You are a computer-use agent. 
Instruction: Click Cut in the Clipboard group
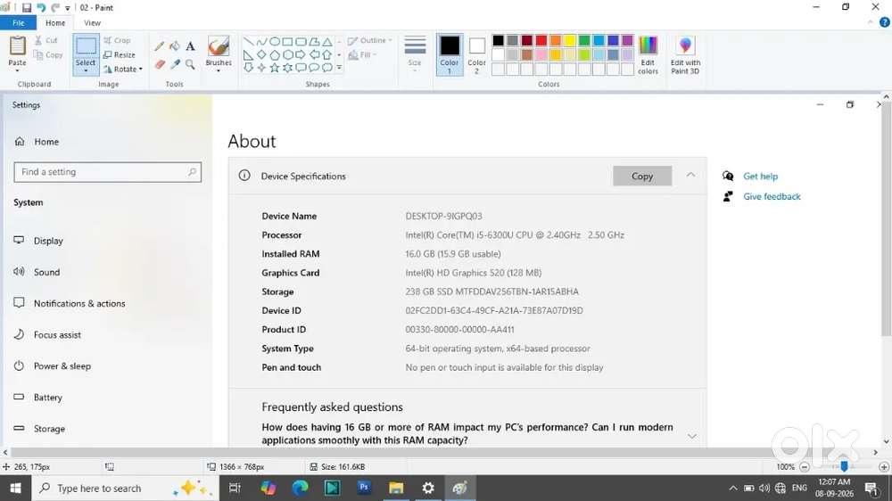point(46,40)
